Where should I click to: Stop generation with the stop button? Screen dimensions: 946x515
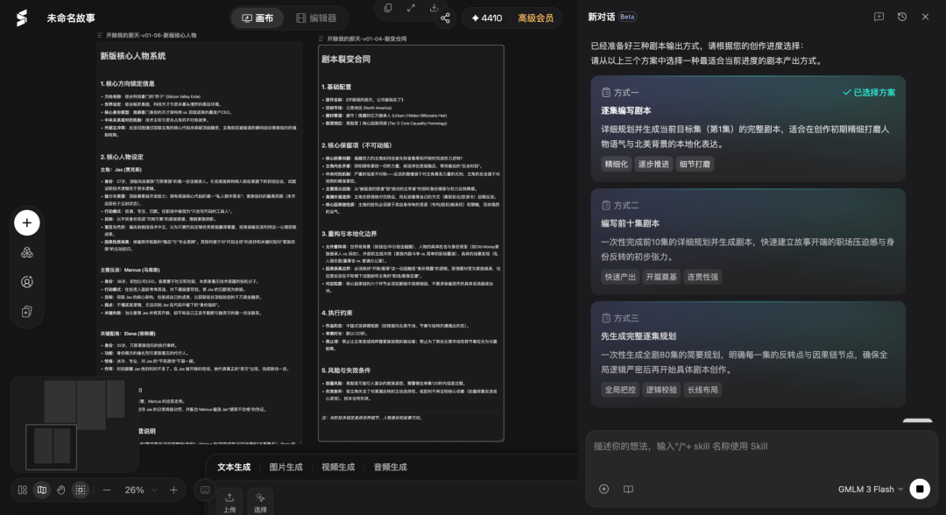click(x=920, y=489)
